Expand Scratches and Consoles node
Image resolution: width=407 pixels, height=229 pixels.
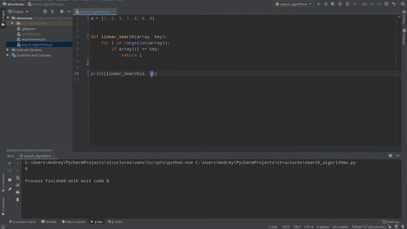click(8, 55)
